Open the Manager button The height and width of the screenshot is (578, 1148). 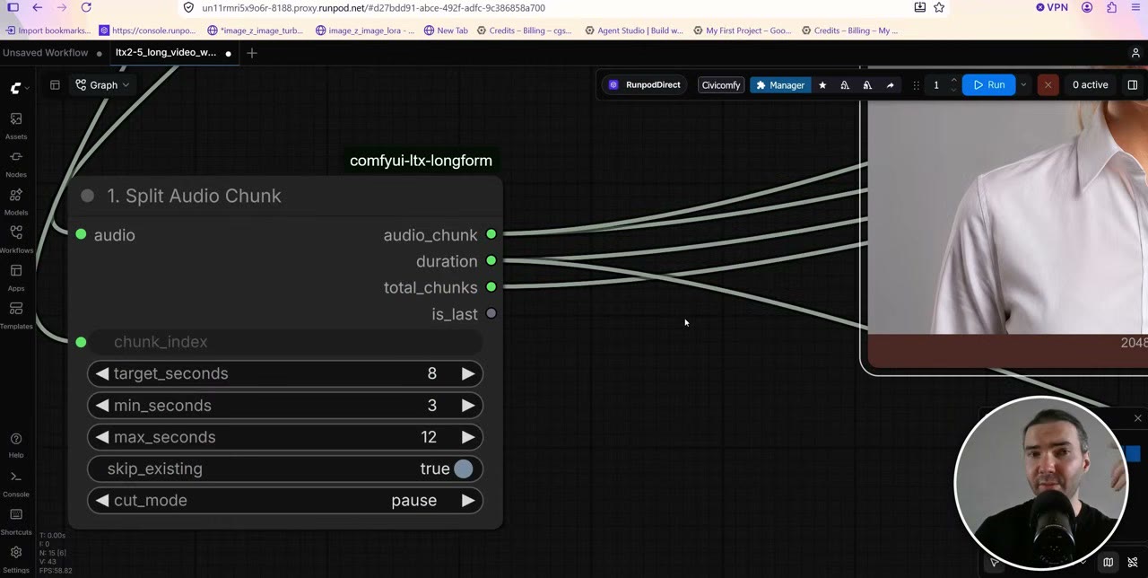780,85
